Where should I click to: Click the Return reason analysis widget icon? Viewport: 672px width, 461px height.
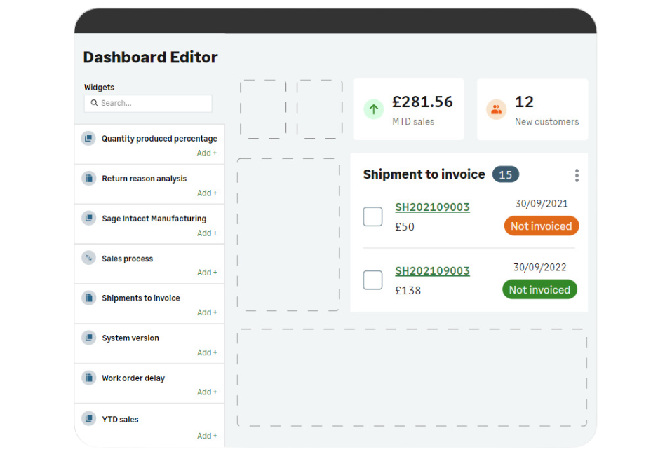tap(88, 178)
